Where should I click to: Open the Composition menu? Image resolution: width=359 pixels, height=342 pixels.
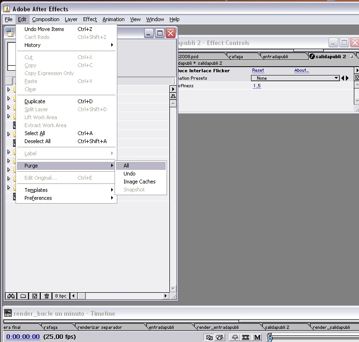46,19
